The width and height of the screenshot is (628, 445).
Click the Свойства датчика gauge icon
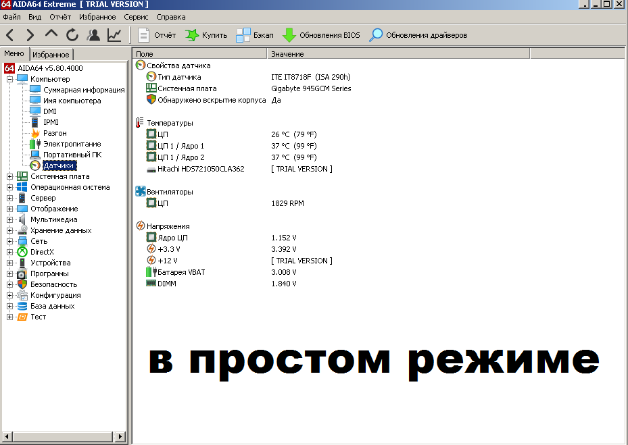coord(140,66)
